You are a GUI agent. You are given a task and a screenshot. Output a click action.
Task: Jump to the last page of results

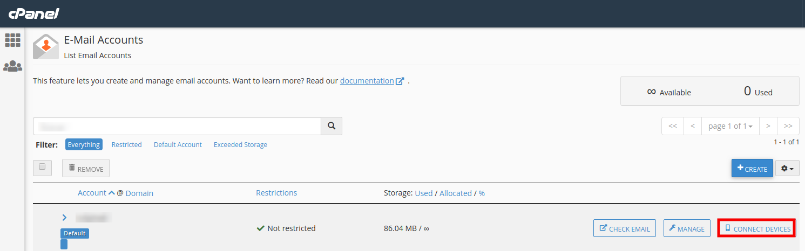788,126
